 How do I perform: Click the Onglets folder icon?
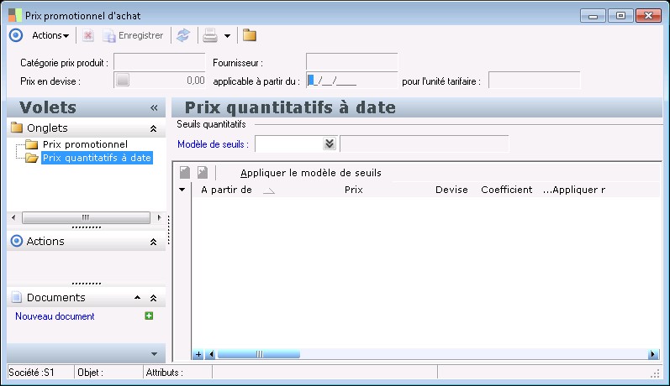[x=17, y=127]
